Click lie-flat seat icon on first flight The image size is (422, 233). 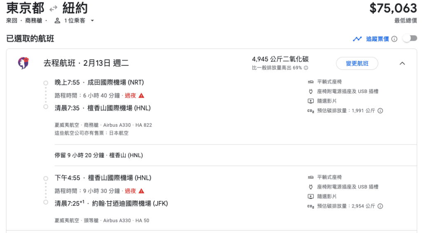[x=311, y=82]
